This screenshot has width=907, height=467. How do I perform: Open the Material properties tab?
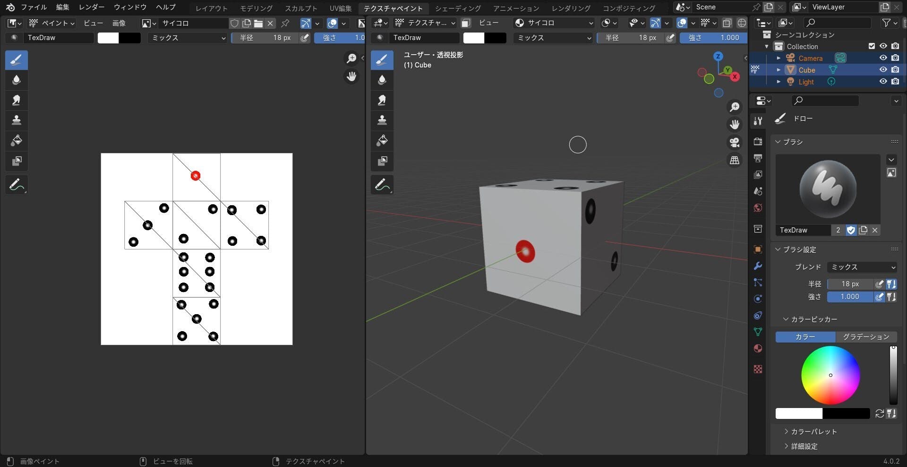pyautogui.click(x=758, y=349)
